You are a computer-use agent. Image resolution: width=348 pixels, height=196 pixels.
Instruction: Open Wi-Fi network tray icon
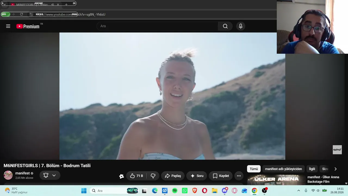pos(313,191)
